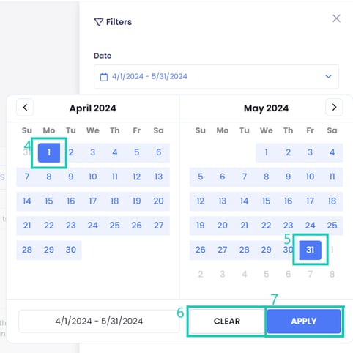Select May 1 on Wednesday column
Viewport: 353px width, 353px height.
pos(266,152)
